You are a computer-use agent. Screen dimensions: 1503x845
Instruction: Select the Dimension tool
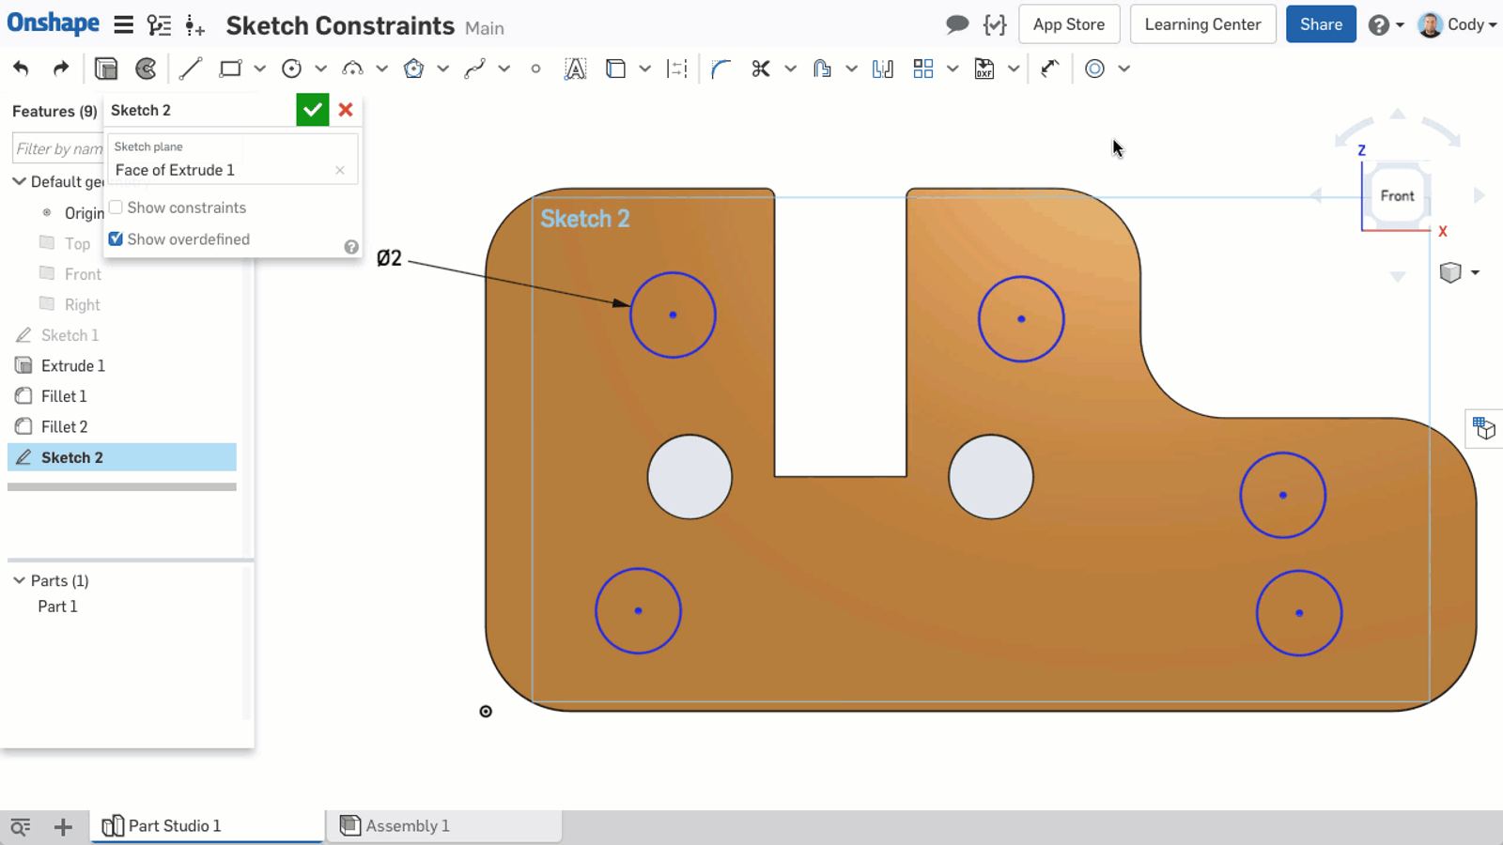click(676, 69)
